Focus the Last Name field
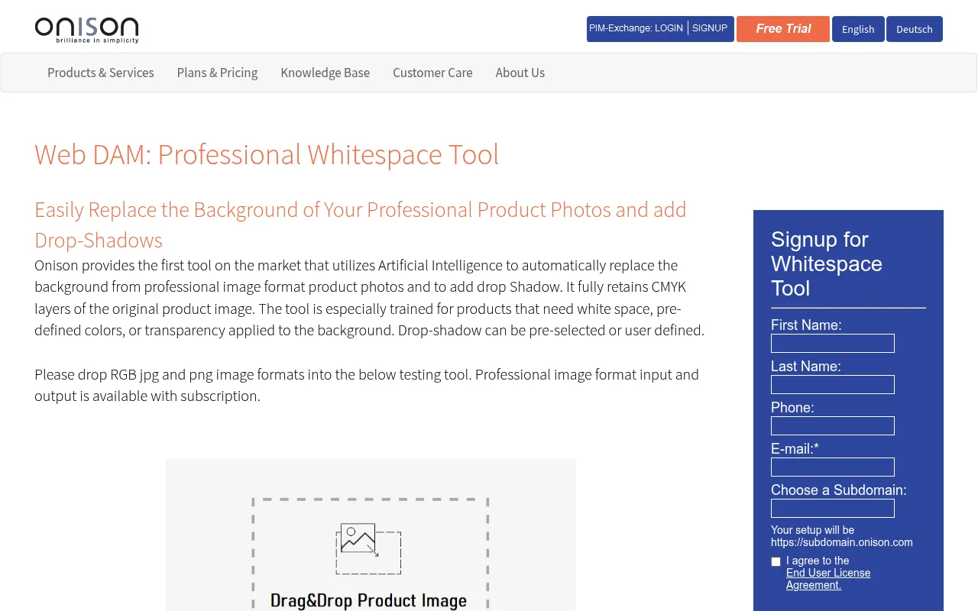The image size is (978, 611). click(x=833, y=384)
